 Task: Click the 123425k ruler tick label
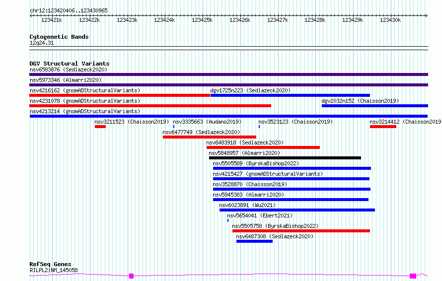click(202, 20)
